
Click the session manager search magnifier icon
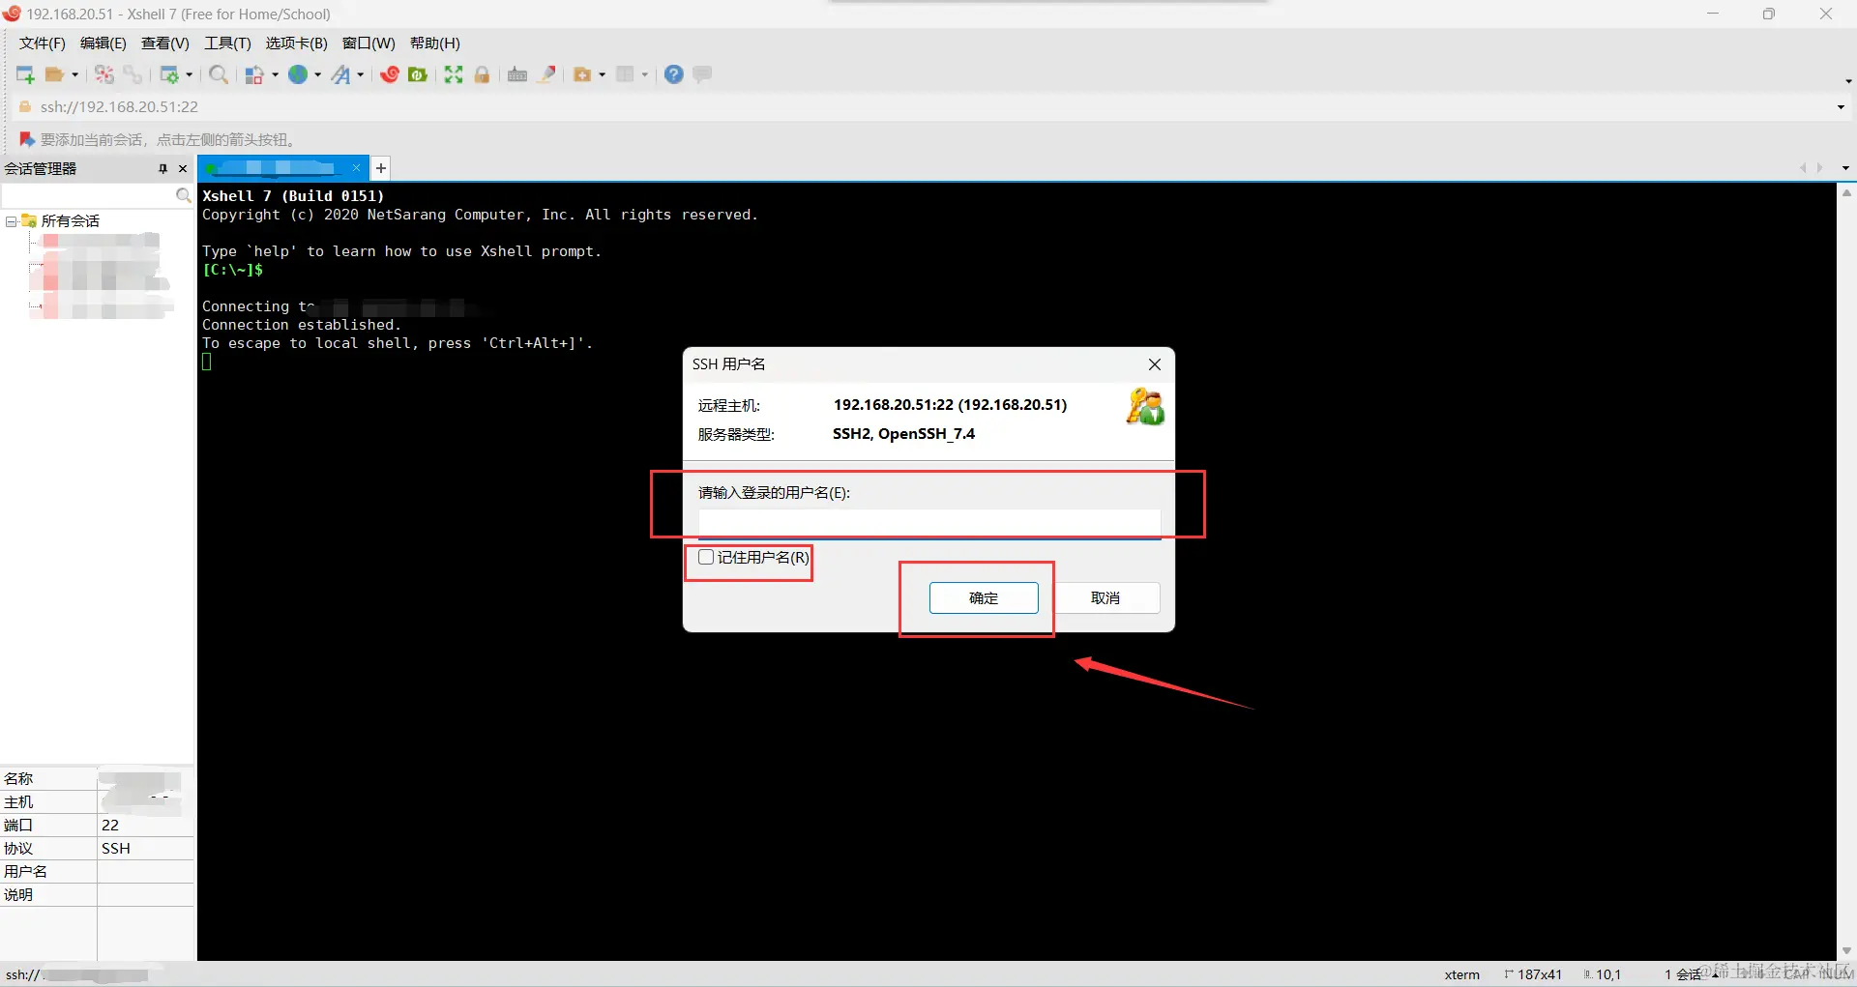pos(184,196)
